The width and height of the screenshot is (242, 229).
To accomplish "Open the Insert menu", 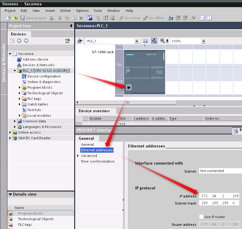I will tap(50, 11).
